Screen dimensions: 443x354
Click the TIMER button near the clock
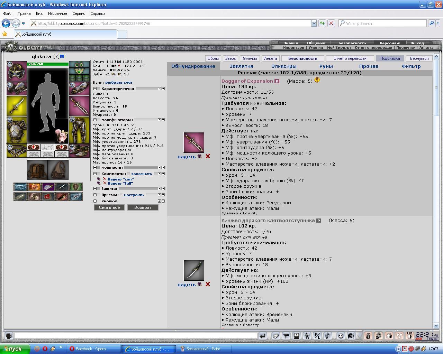pos(433,339)
